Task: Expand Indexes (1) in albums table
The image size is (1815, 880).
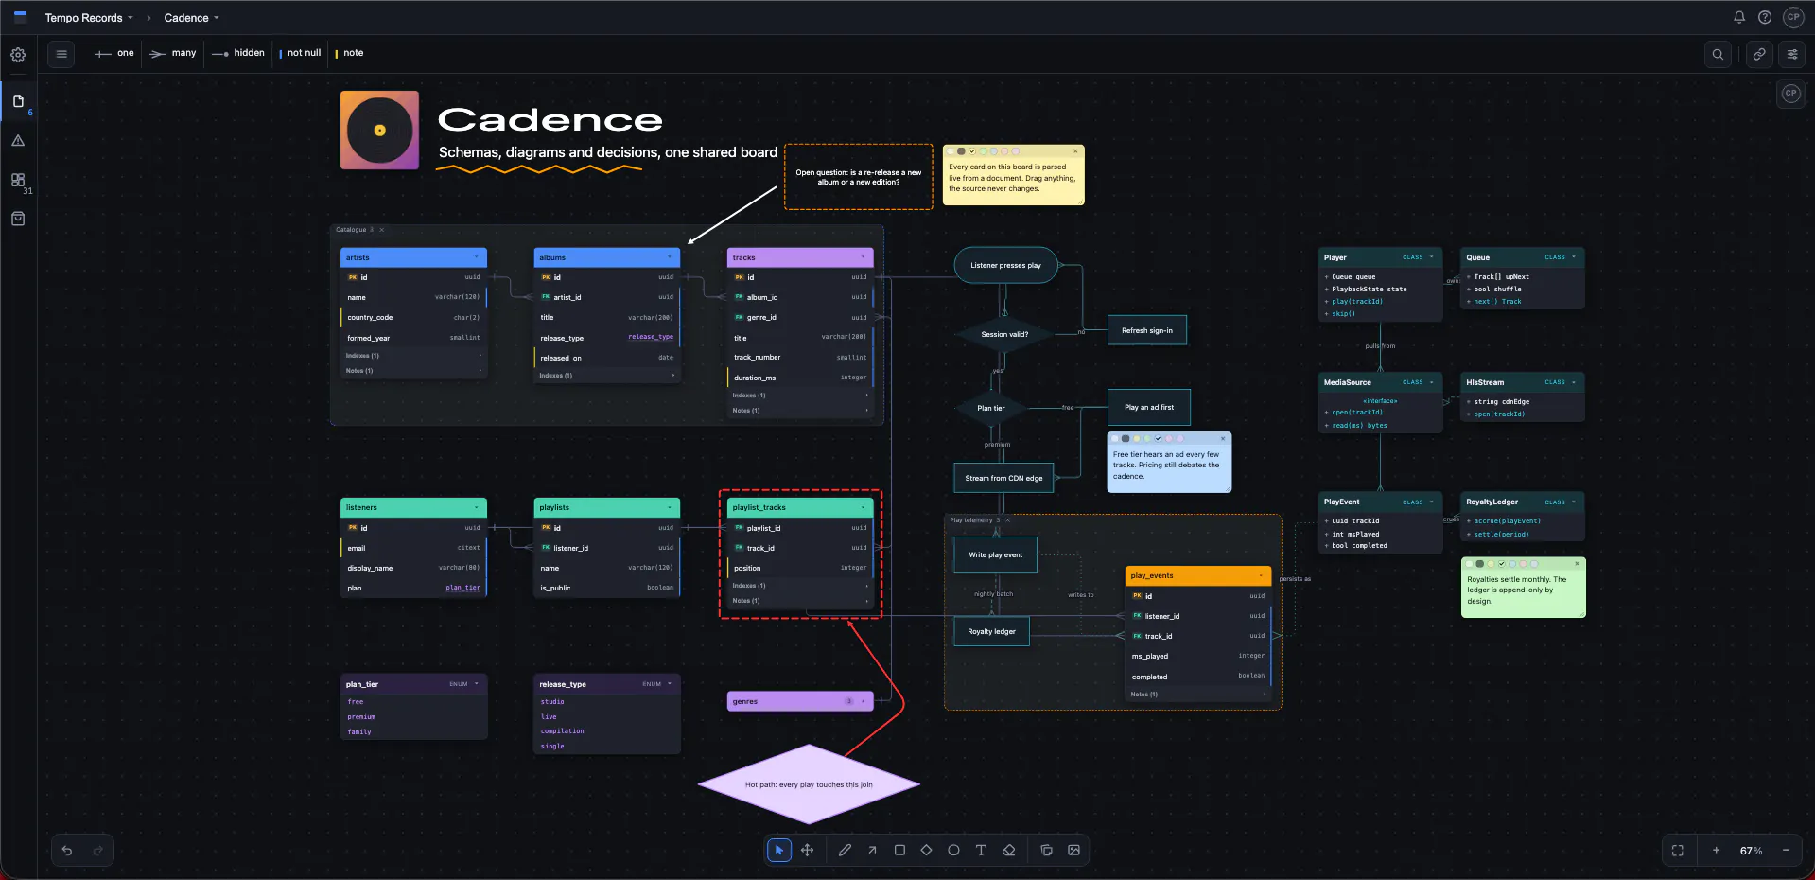Action: click(x=607, y=376)
